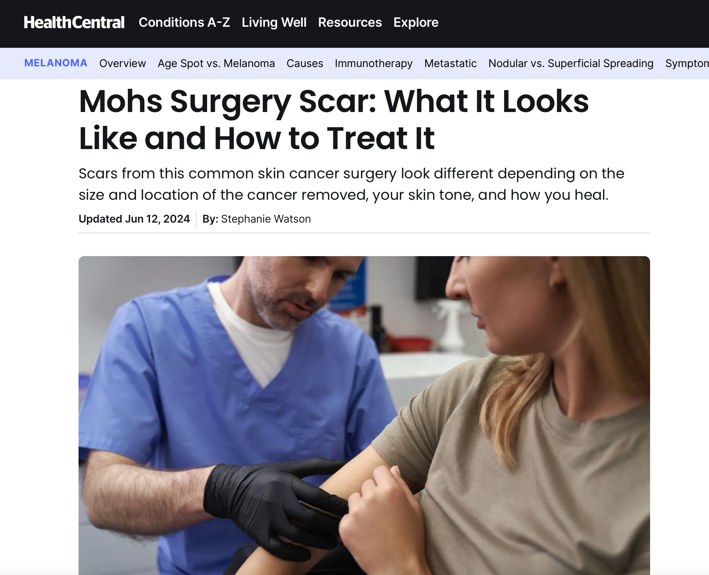Click the Updated Jun 12, 2024 date
Screen dimensions: 709x575
(134, 219)
